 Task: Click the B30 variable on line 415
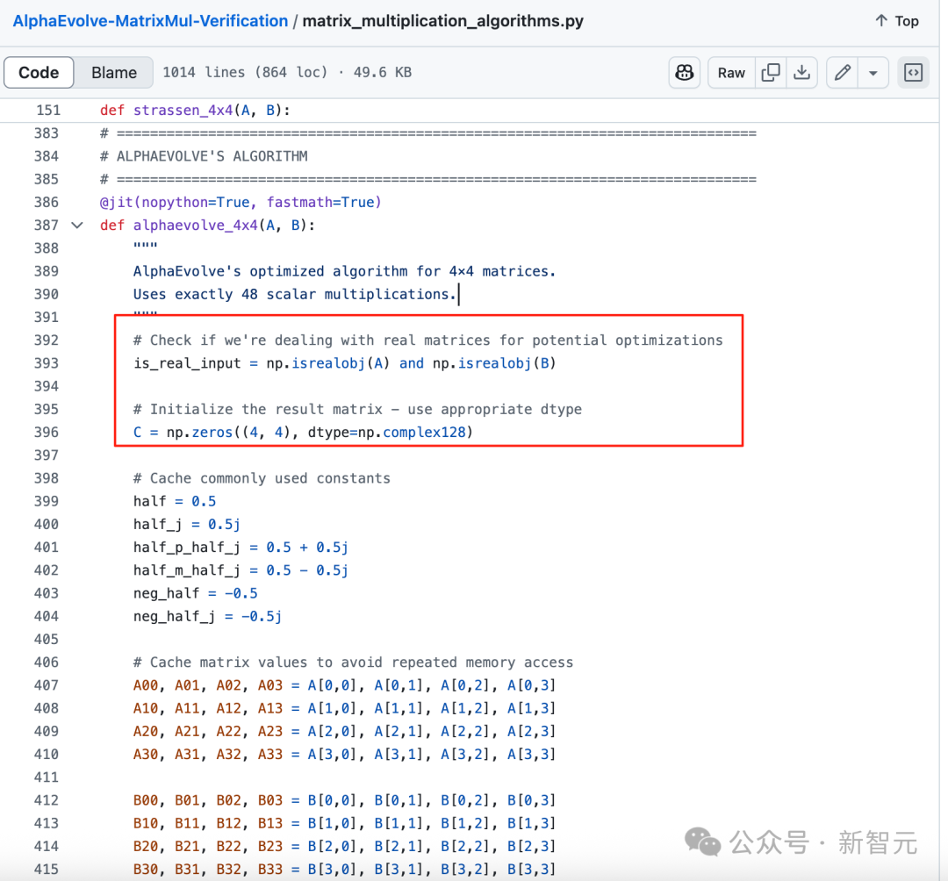[x=146, y=869]
